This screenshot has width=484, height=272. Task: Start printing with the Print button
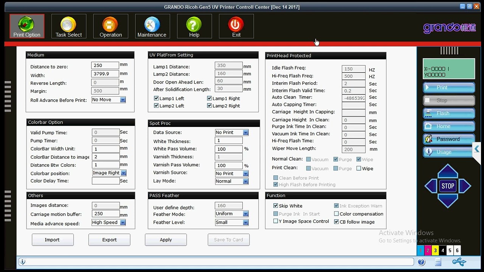tap(449, 88)
